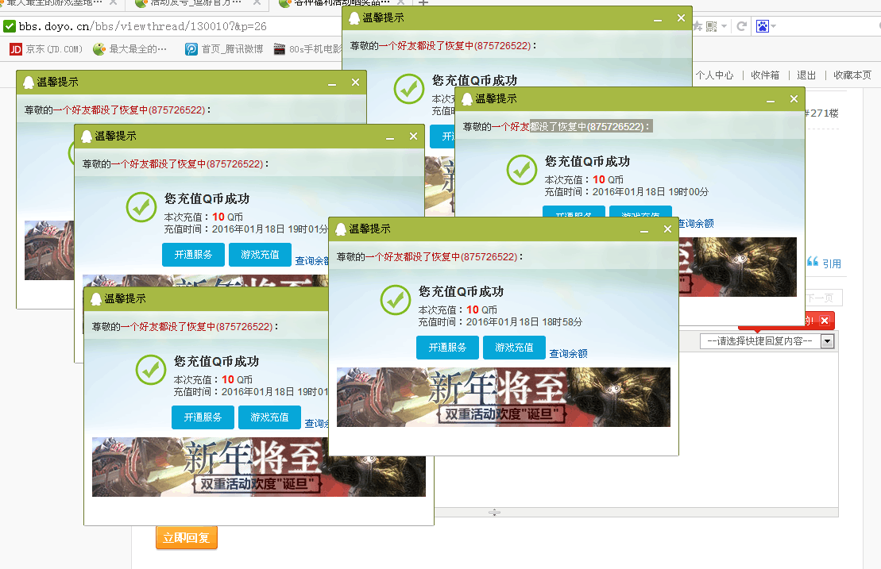This screenshot has height=569, width=881.
Task: Open 查询余额 link in the 18时58分 popup
Action: click(568, 353)
